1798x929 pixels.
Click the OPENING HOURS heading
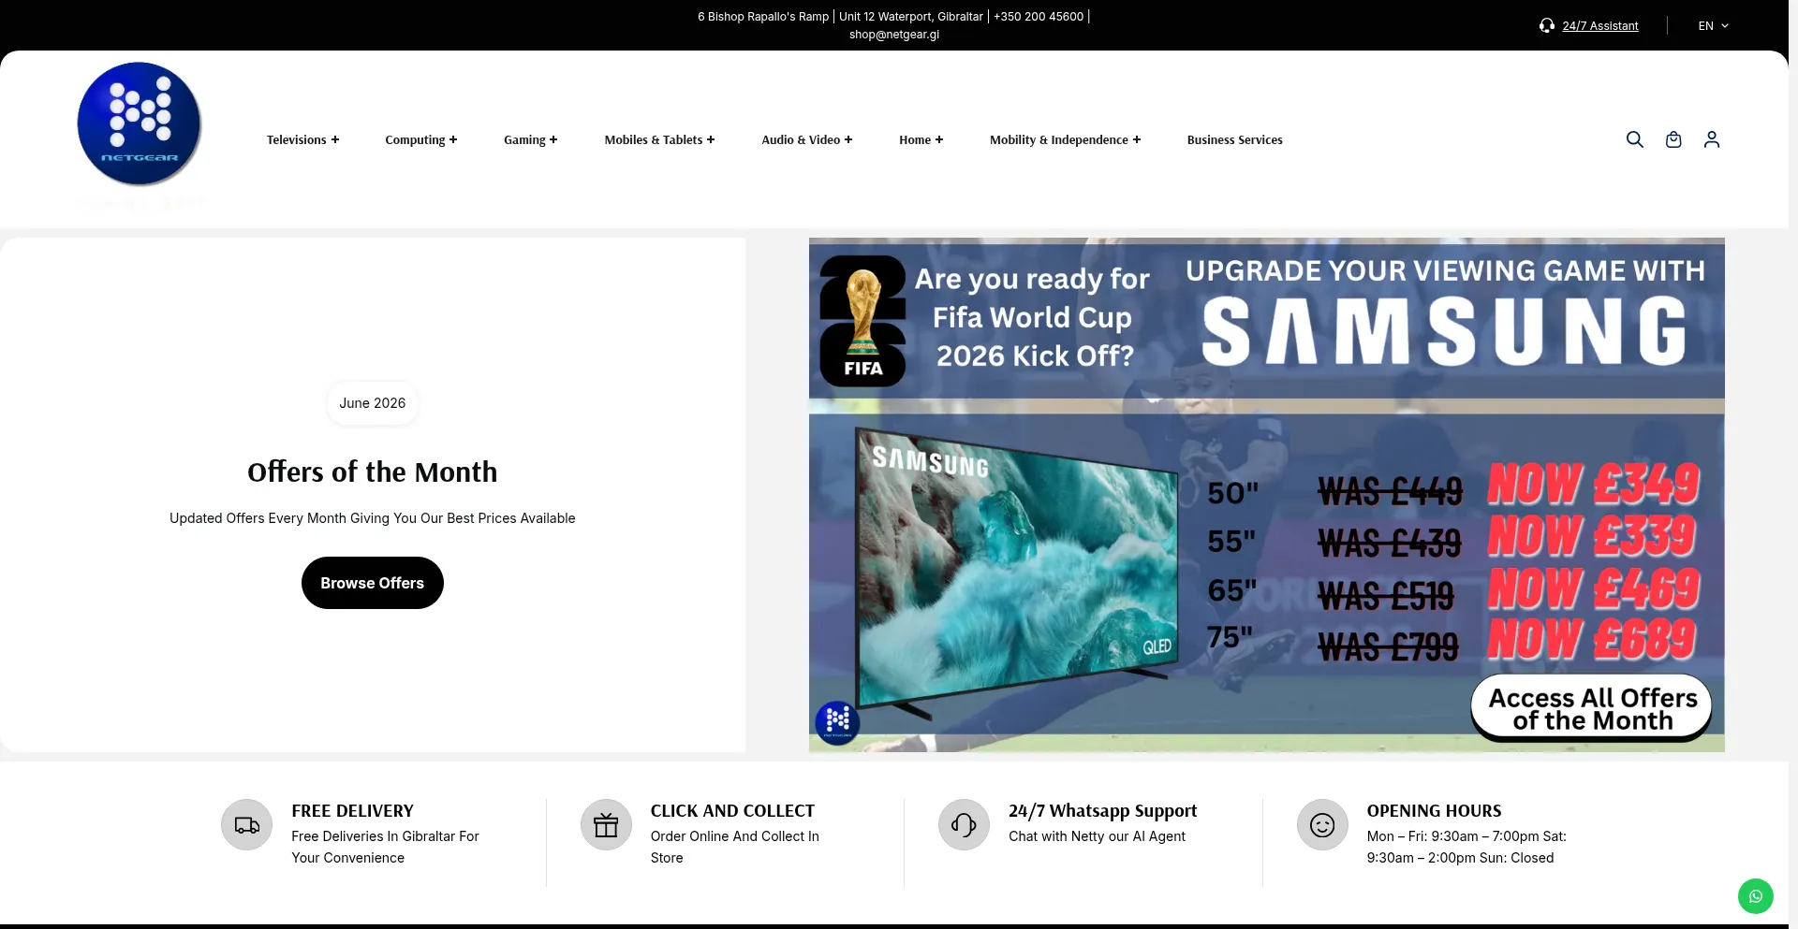click(x=1434, y=811)
